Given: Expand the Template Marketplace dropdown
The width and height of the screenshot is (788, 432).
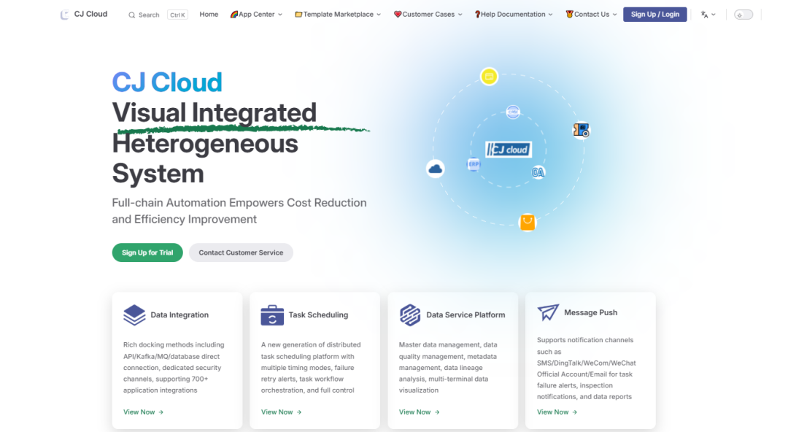Looking at the screenshot, I should tap(338, 15).
